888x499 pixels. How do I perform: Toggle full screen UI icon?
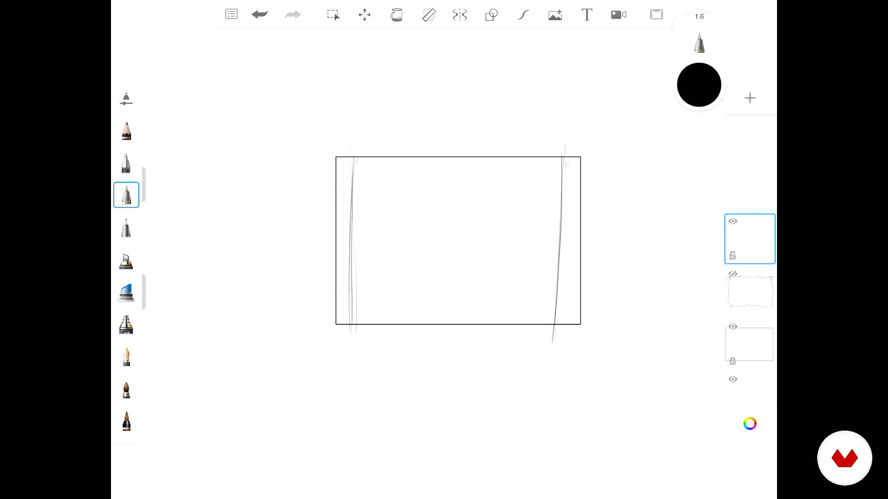pos(656,15)
